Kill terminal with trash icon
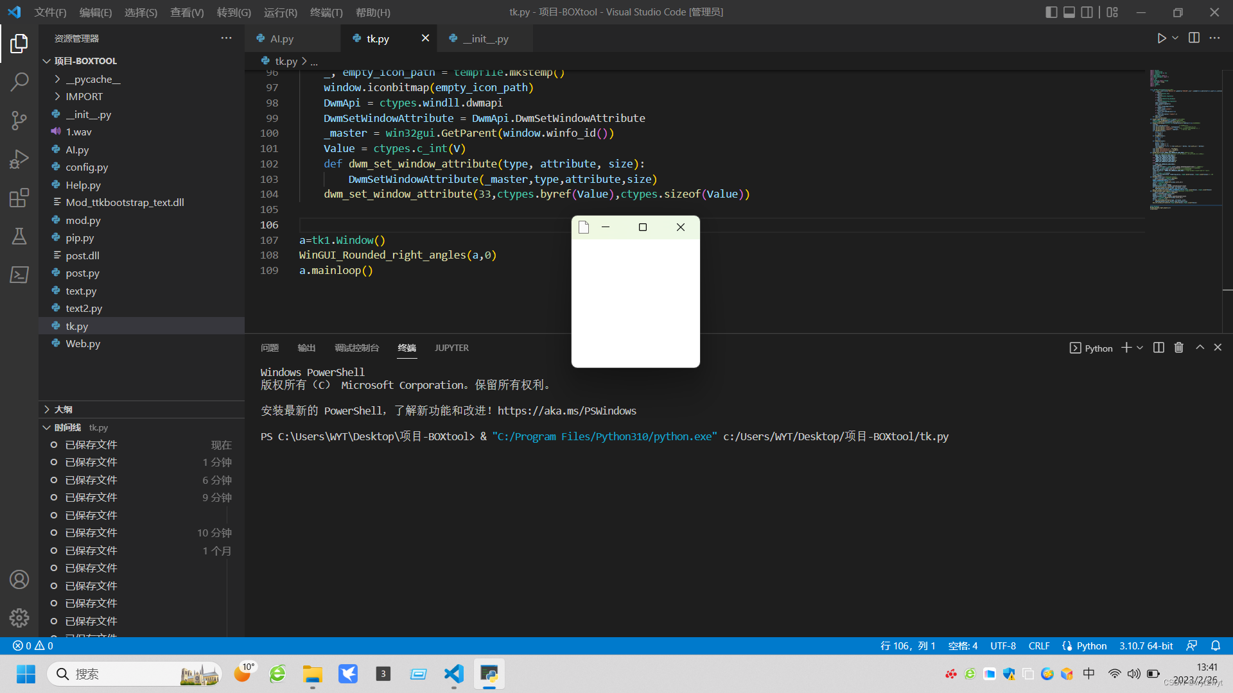The image size is (1233, 693). point(1178,348)
